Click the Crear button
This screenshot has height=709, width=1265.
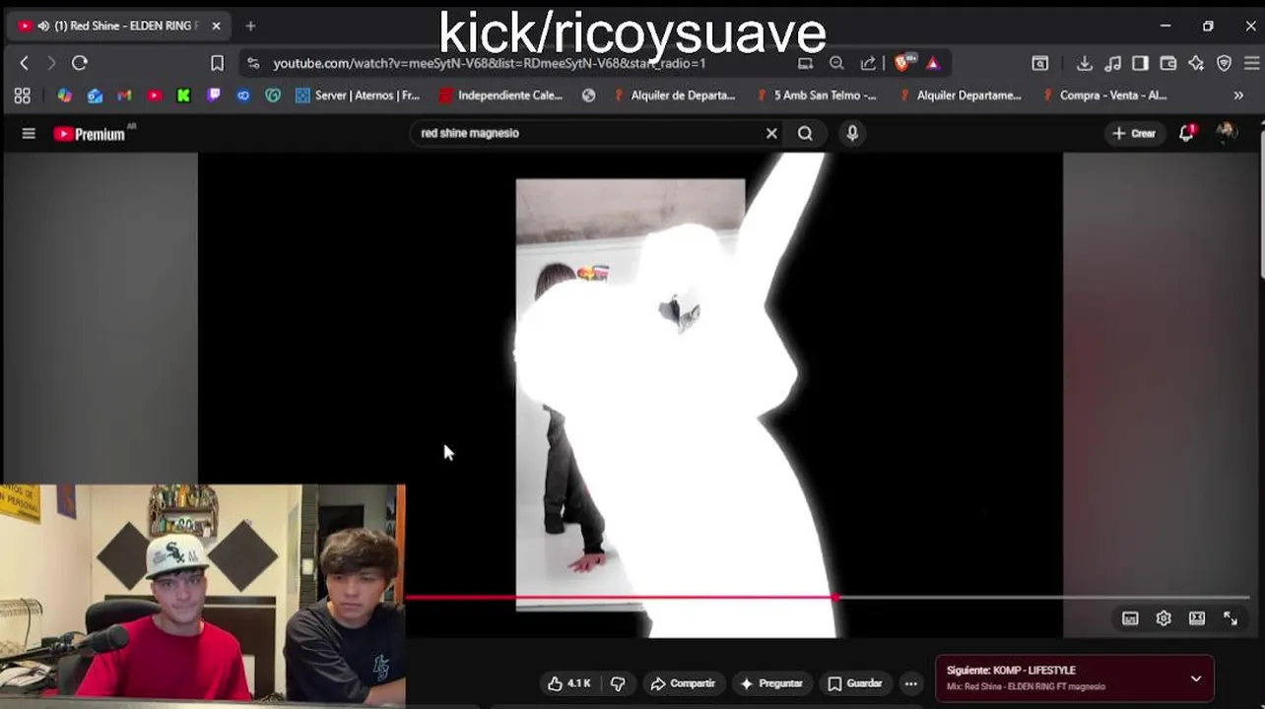[x=1134, y=133]
